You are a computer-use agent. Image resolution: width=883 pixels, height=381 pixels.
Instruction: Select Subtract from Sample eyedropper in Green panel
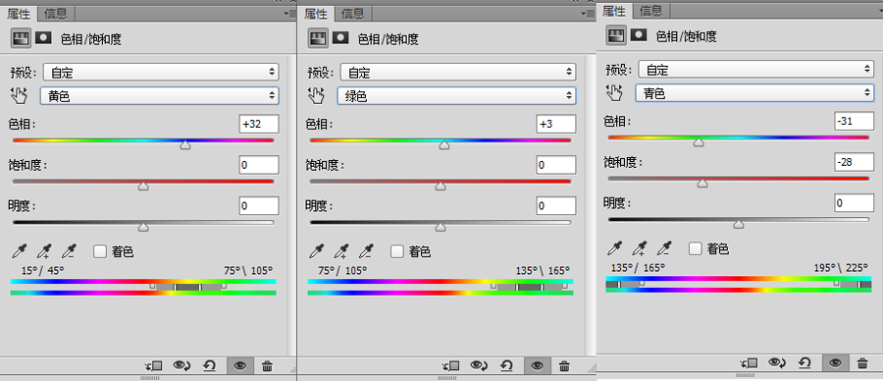[x=367, y=250]
